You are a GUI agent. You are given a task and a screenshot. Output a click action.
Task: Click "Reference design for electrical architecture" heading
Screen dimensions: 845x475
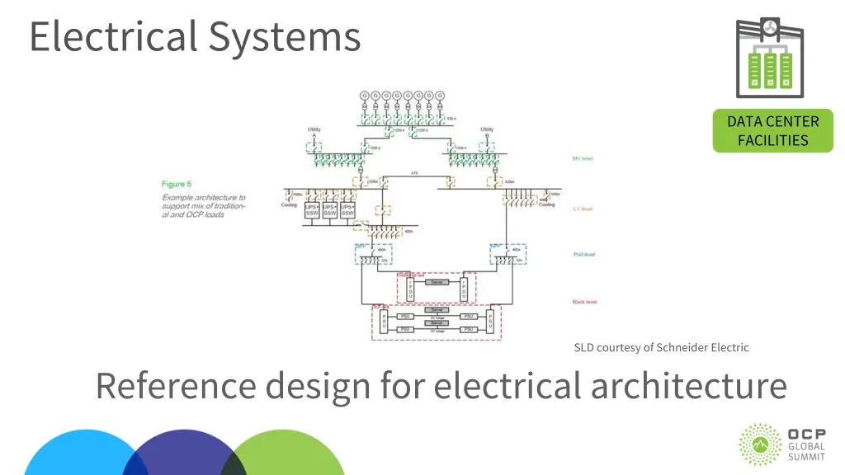[x=441, y=386]
